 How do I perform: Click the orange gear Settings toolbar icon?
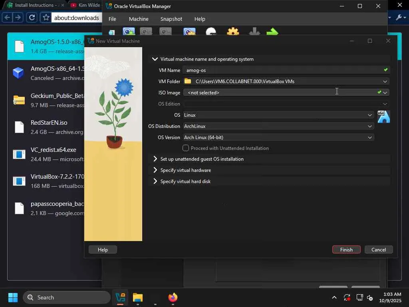pos(233,32)
